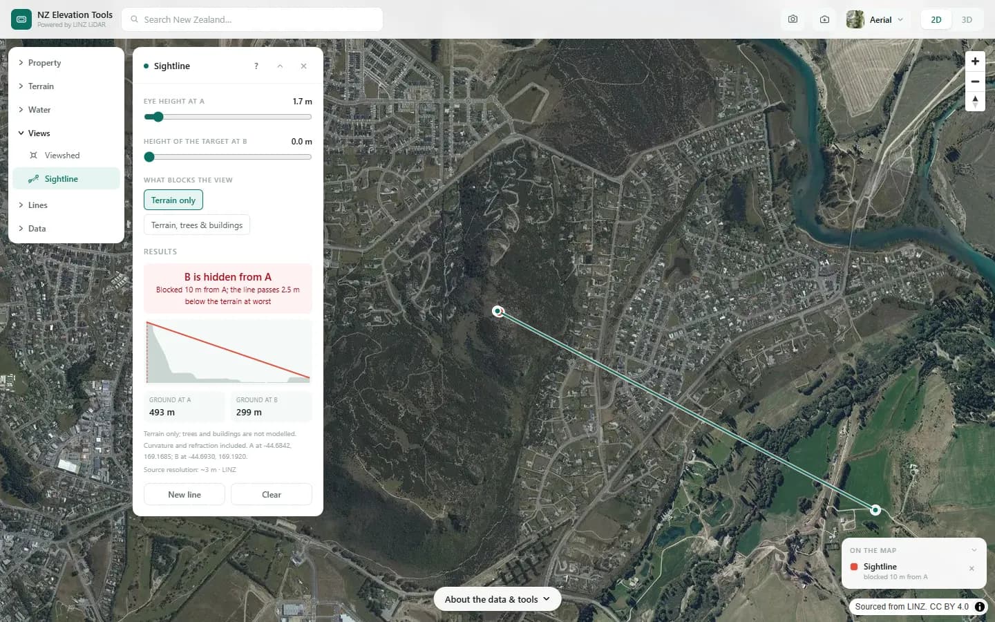
Task: Click 'Source resolution: ~3 m · LINZ' text
Action: tap(190, 470)
